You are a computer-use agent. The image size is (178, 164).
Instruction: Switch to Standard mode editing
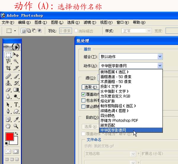(x=8, y=151)
